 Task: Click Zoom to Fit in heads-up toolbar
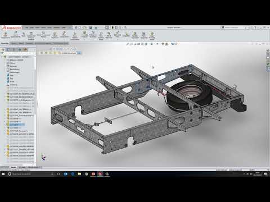[x=128, y=44]
